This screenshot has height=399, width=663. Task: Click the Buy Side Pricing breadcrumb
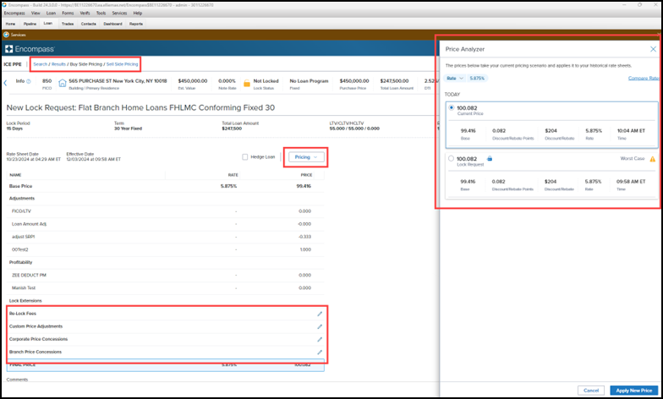(86, 64)
